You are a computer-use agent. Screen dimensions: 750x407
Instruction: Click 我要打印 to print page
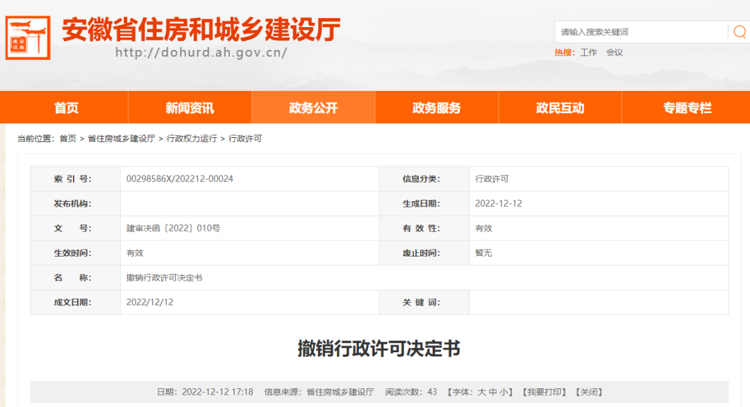point(544,392)
